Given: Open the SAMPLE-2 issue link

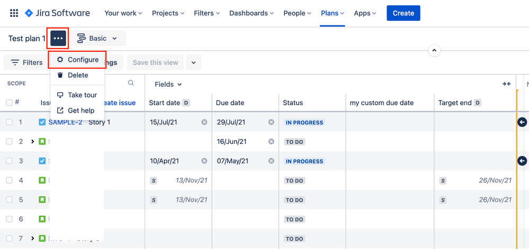Looking at the screenshot, I should point(65,122).
